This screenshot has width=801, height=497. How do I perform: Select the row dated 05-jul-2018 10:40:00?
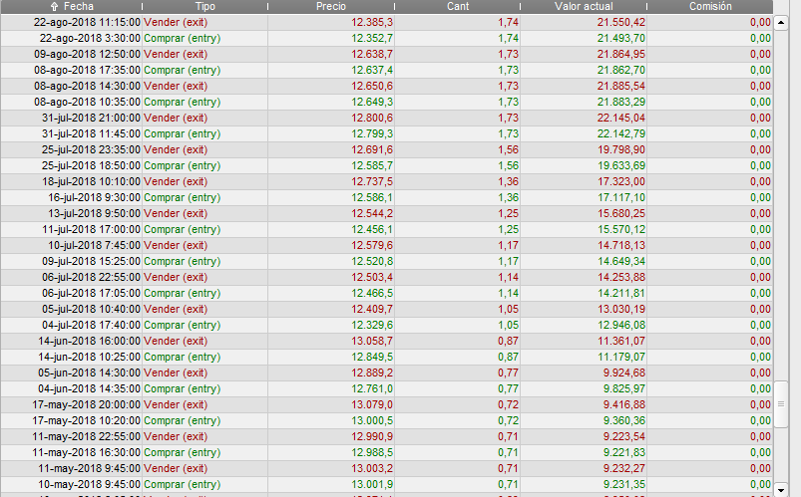(x=386, y=309)
